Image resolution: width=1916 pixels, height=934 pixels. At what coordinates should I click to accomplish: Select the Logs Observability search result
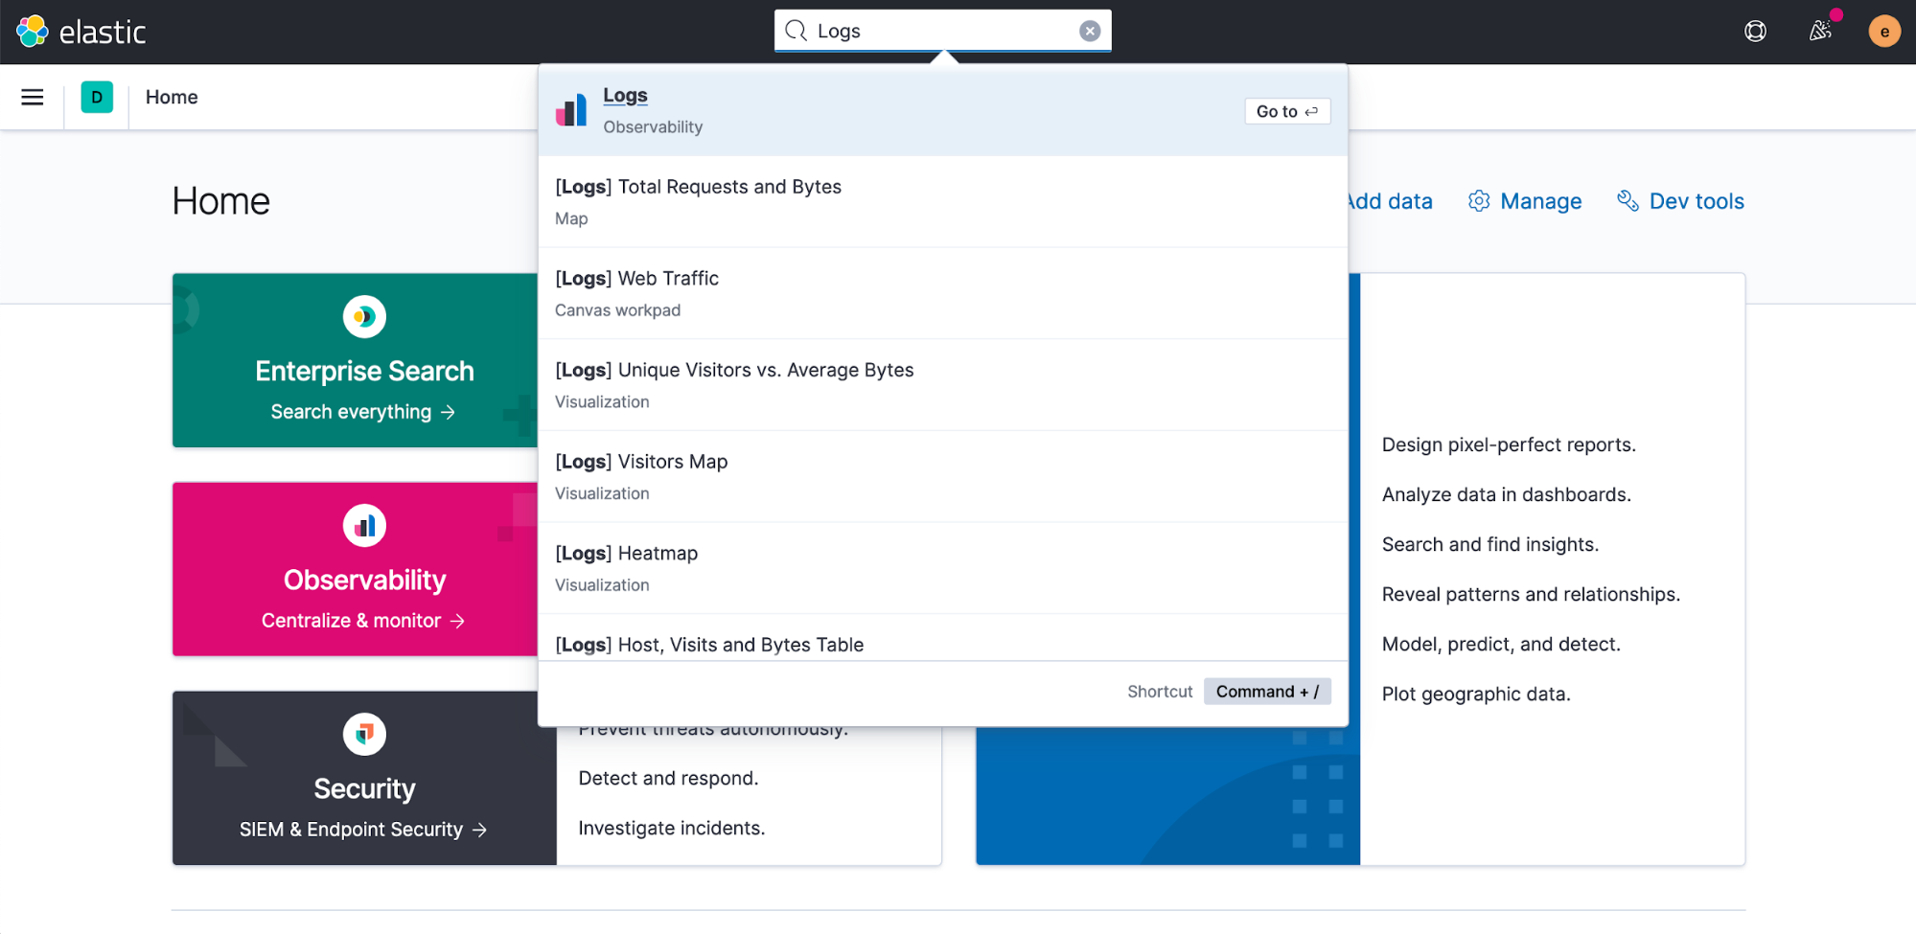click(943, 110)
